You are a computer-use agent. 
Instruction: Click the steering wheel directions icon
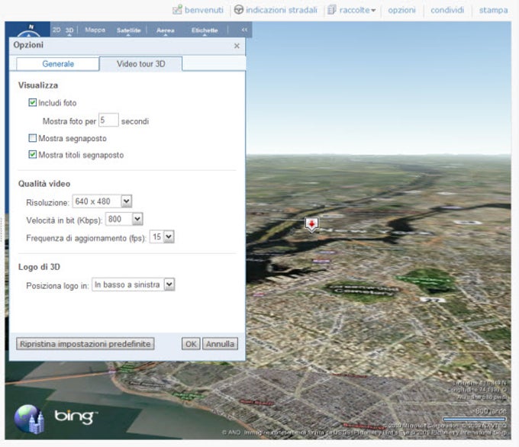238,10
